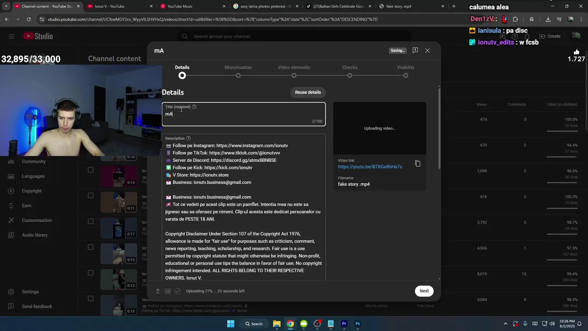588x331 pixels.
Task: Open Windows Start menu
Action: [231, 324]
